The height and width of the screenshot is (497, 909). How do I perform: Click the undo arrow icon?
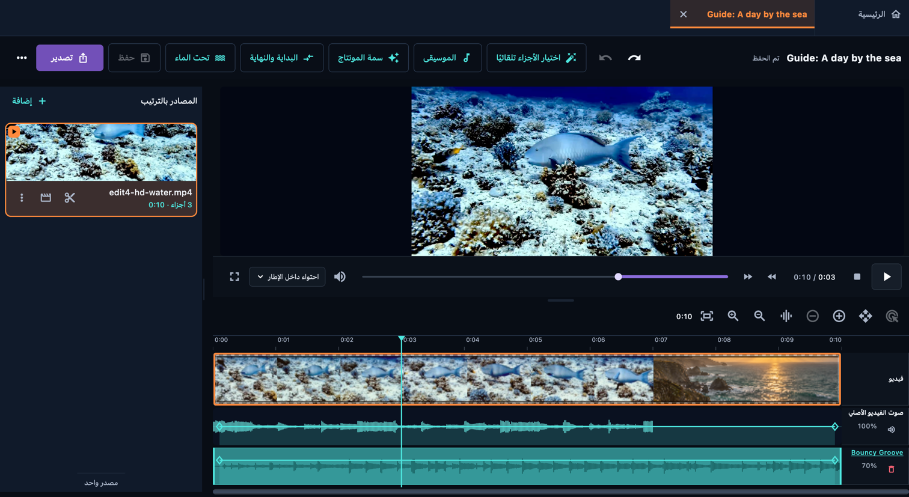pyautogui.click(x=605, y=58)
